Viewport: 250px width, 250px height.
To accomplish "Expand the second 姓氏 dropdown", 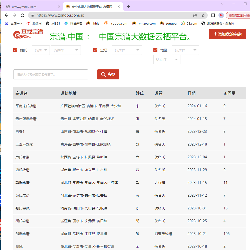I will tap(66, 50).
